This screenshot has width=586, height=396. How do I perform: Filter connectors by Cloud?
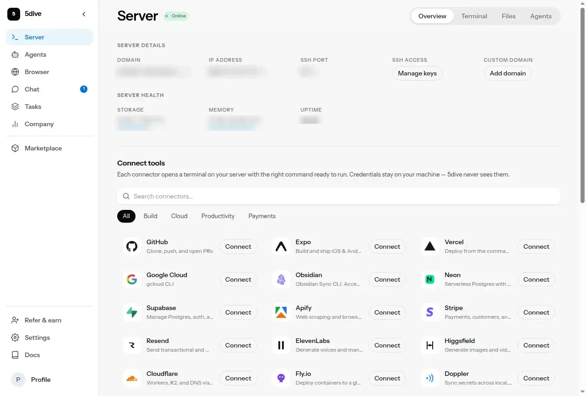tap(179, 216)
